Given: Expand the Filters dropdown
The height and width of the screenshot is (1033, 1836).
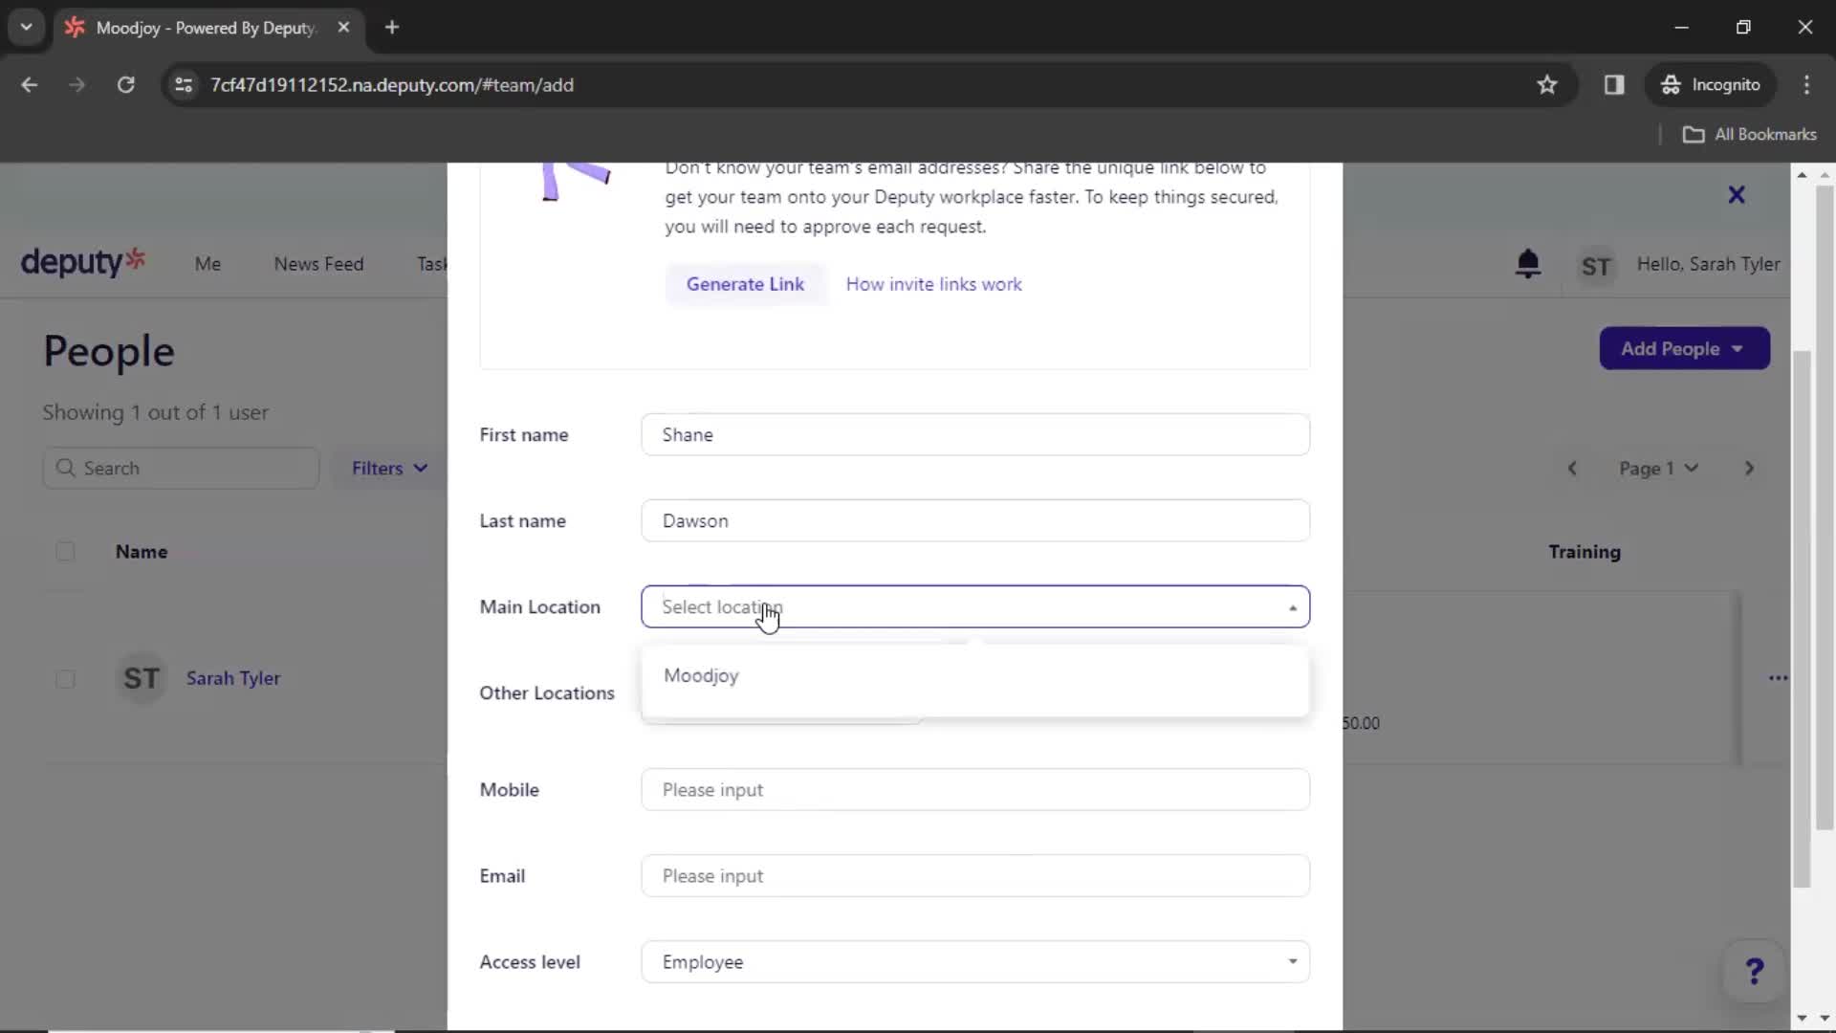Looking at the screenshot, I should 388,469.
